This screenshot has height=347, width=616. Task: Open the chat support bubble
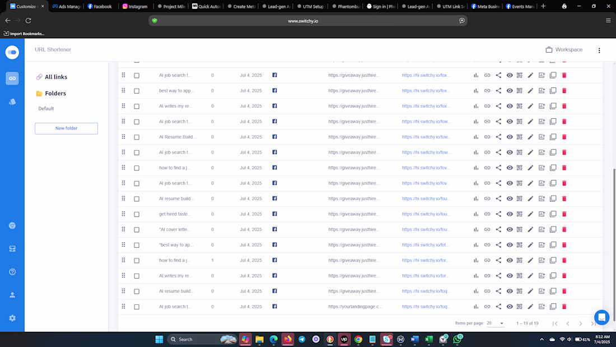(601, 317)
